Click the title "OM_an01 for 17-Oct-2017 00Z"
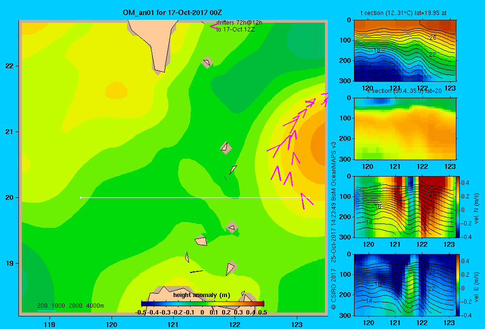This screenshot has height=329, width=485. coord(172,13)
